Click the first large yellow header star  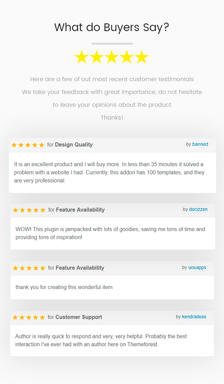[82, 57]
